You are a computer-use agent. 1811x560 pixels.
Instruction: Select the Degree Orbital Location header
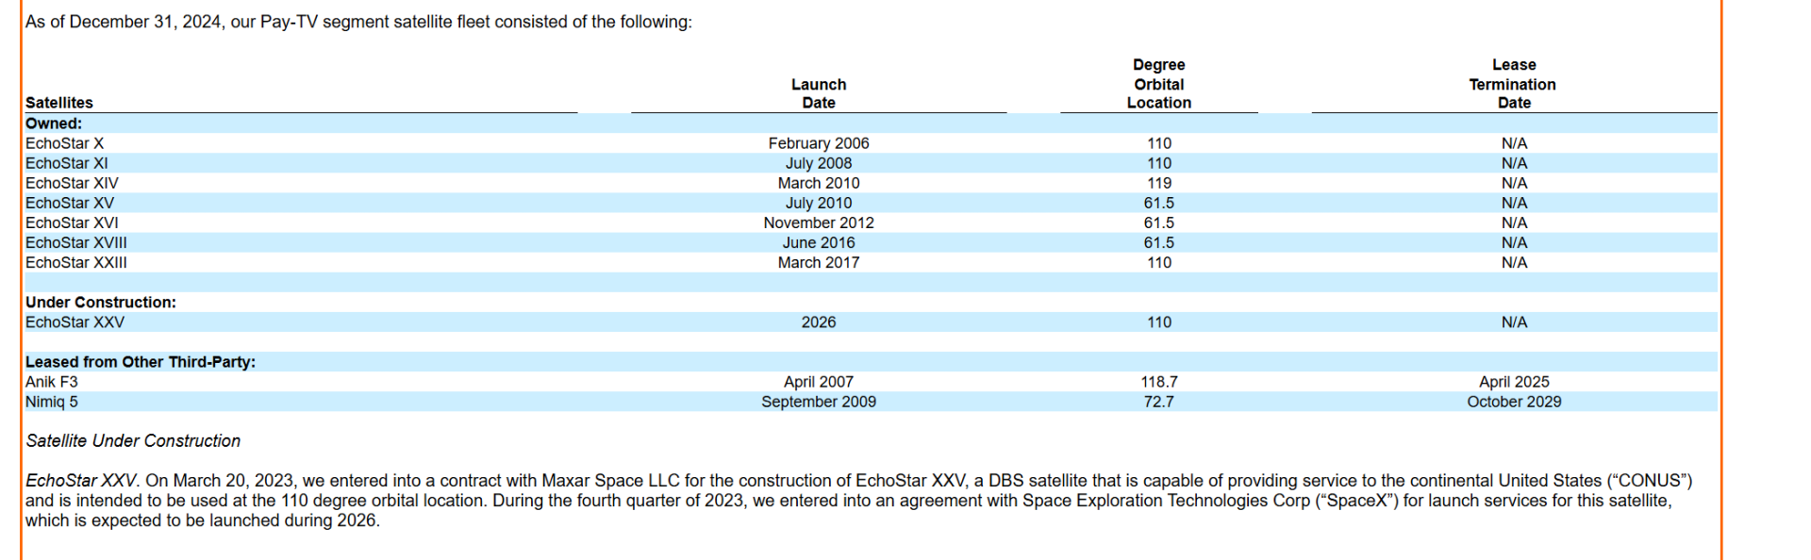tap(1158, 84)
